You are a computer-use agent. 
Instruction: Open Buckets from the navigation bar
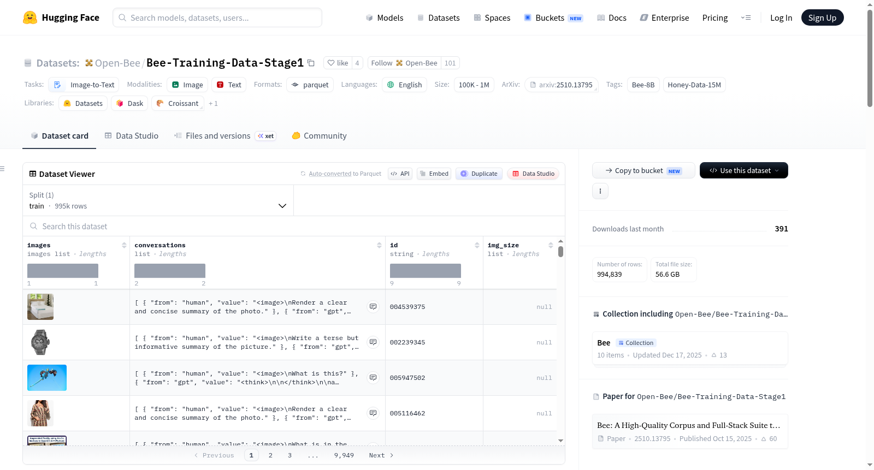(553, 17)
